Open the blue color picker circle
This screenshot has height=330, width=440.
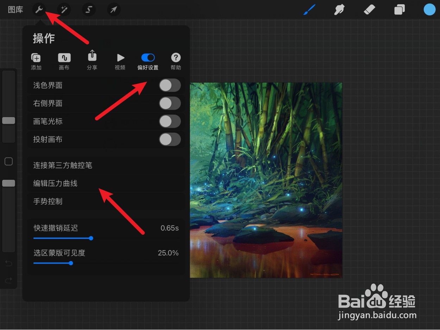point(429,9)
